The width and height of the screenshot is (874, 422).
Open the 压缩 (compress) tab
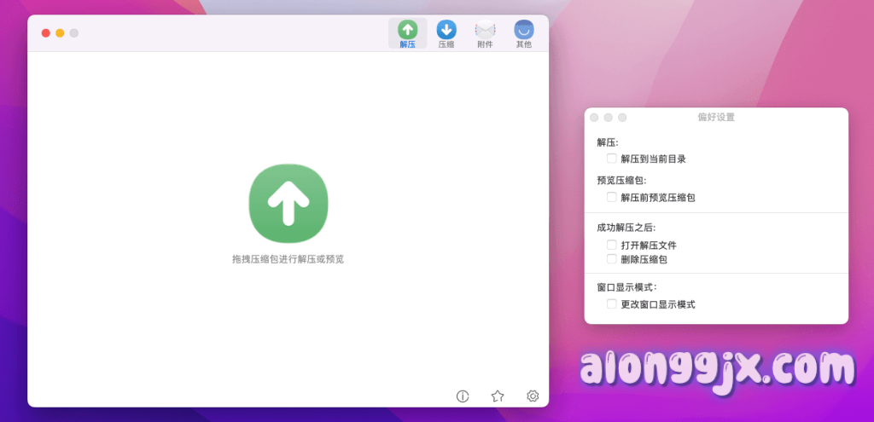click(446, 33)
